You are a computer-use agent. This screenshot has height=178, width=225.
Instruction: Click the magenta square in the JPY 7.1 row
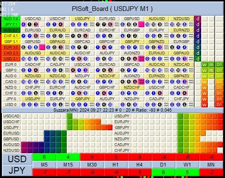[x=141, y=24]
